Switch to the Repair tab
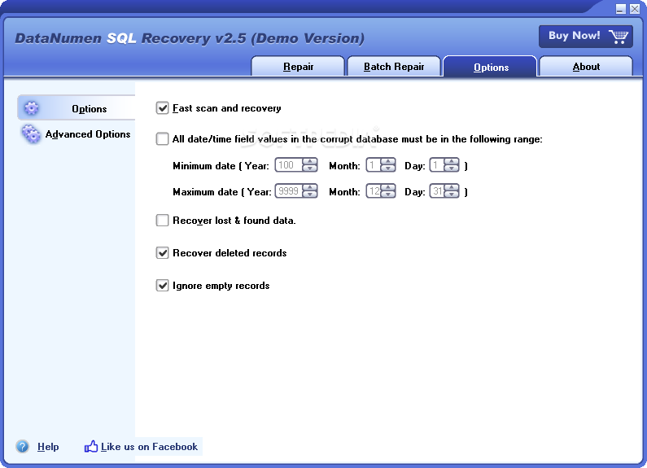This screenshot has width=647, height=468. pyautogui.click(x=298, y=67)
